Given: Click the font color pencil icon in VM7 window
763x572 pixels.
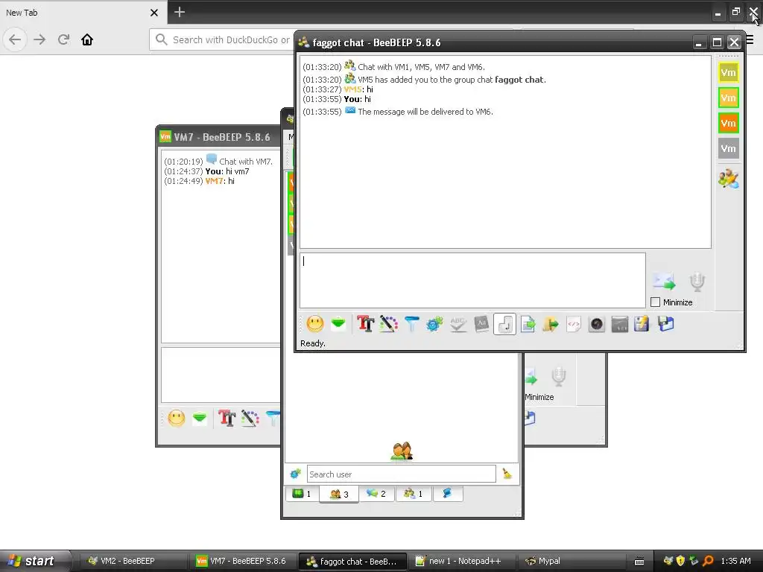Looking at the screenshot, I should 250,419.
